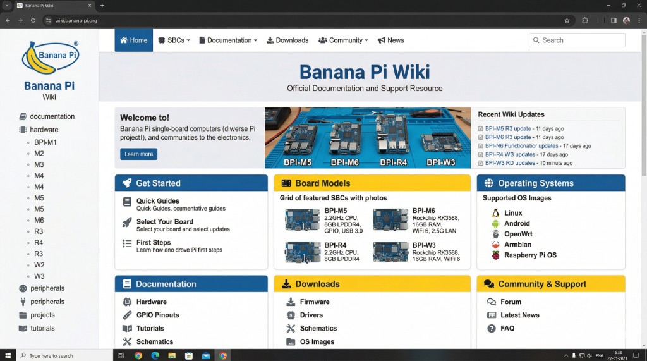Click the OS Images folder icon
Viewport: 647px width, 361px height.
point(291,341)
